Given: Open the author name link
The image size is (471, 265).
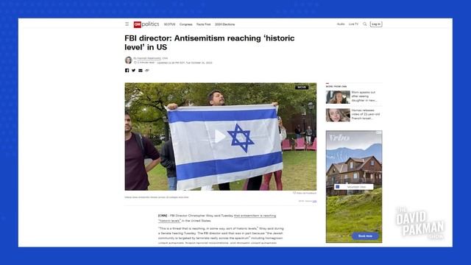Looking at the screenshot, I should (x=149, y=58).
